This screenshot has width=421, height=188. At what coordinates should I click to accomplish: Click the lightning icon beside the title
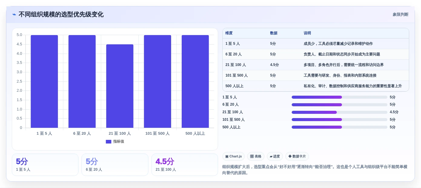[x=14, y=15]
